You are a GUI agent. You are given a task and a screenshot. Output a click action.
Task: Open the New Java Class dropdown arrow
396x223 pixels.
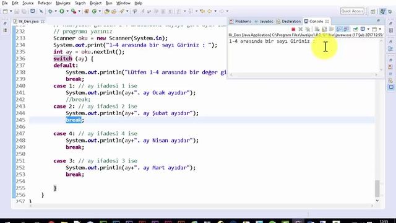point(100,11)
